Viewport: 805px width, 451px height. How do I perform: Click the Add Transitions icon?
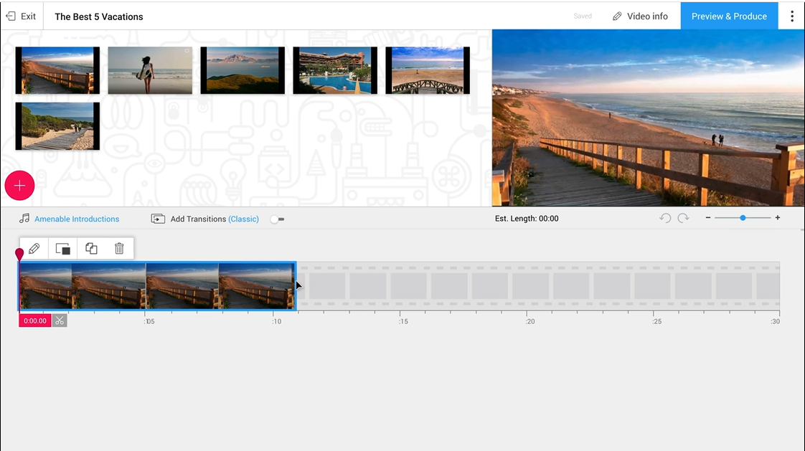159,219
